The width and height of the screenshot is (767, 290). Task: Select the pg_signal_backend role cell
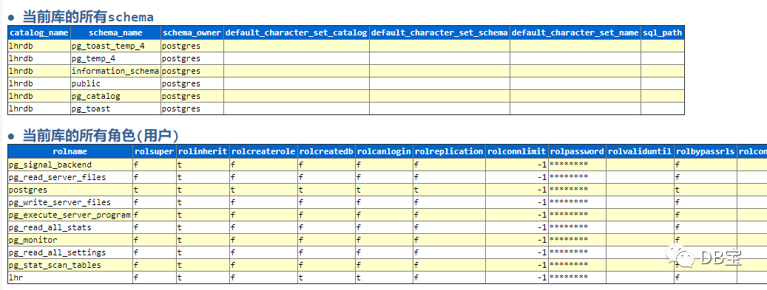pyautogui.click(x=70, y=165)
